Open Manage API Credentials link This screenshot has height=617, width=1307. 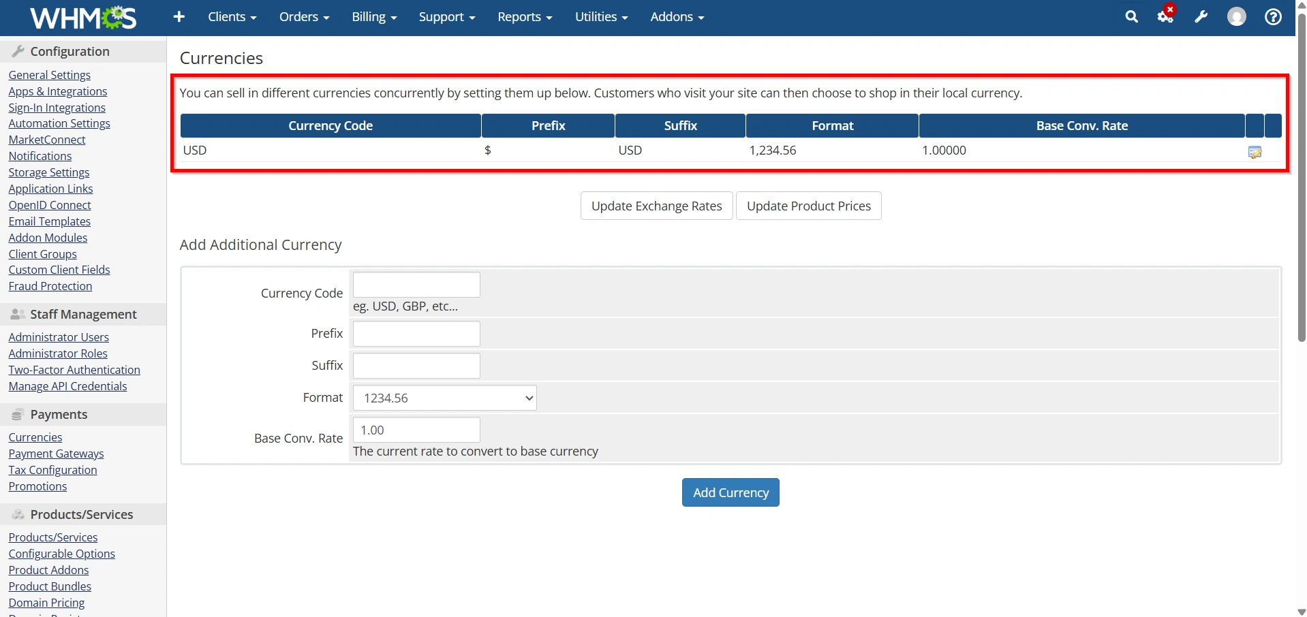[x=67, y=386]
